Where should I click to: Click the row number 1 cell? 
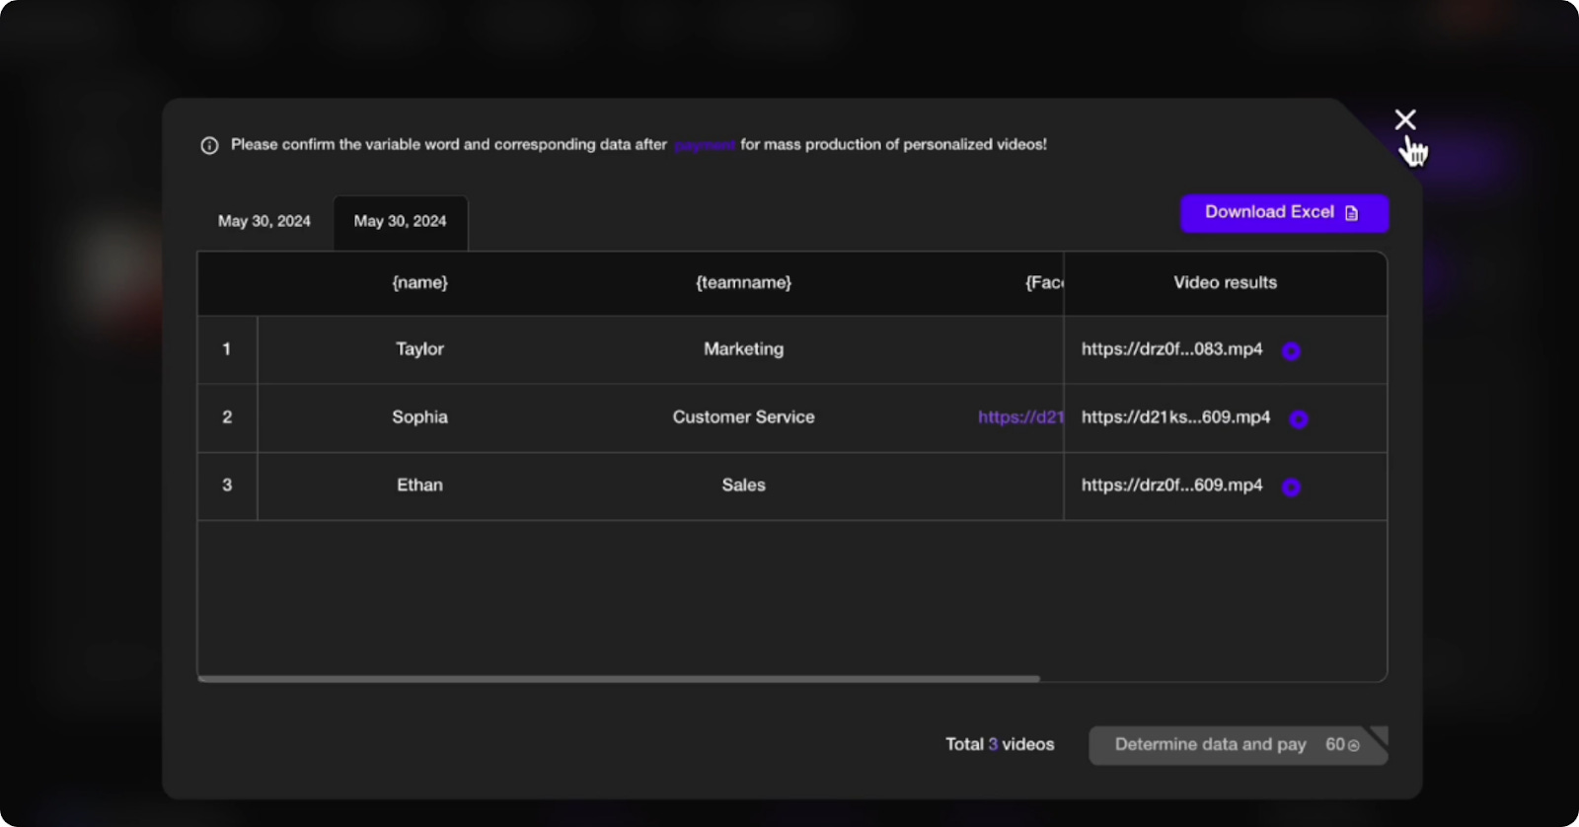[227, 349]
